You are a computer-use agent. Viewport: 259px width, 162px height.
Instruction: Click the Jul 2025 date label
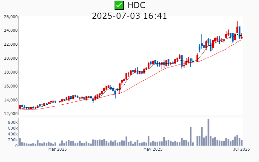[242, 149]
